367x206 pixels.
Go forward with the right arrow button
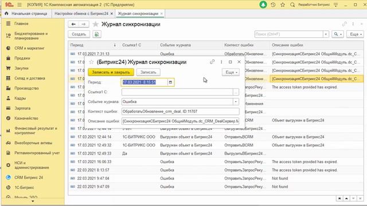click(x=84, y=24)
